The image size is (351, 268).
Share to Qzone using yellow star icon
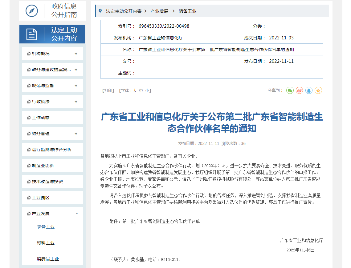pos(318,90)
